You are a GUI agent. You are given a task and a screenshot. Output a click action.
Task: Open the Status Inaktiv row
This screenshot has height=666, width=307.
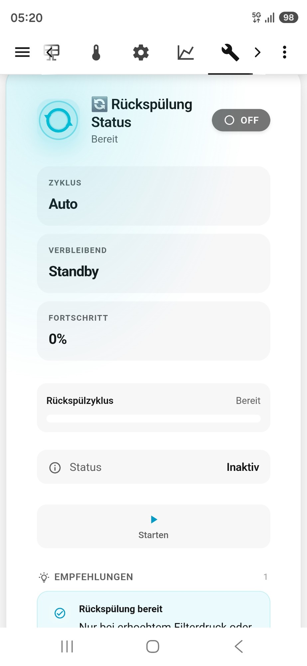coord(153,467)
